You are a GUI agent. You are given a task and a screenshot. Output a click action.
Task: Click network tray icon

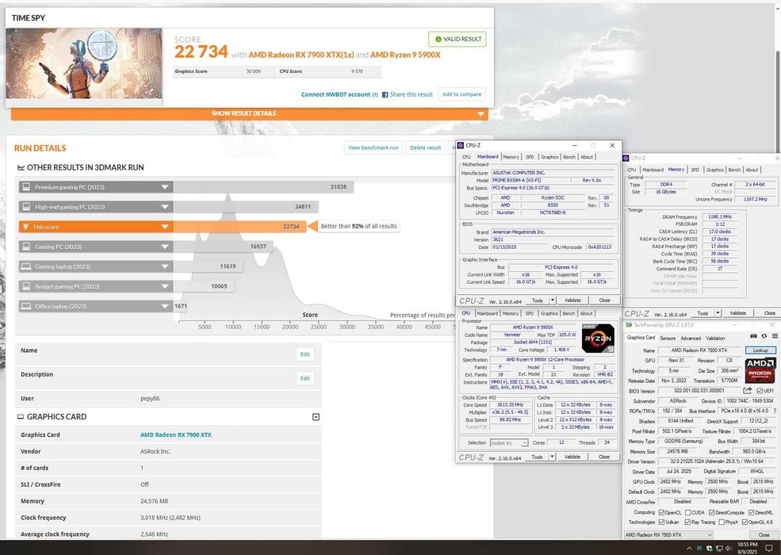[x=720, y=548]
